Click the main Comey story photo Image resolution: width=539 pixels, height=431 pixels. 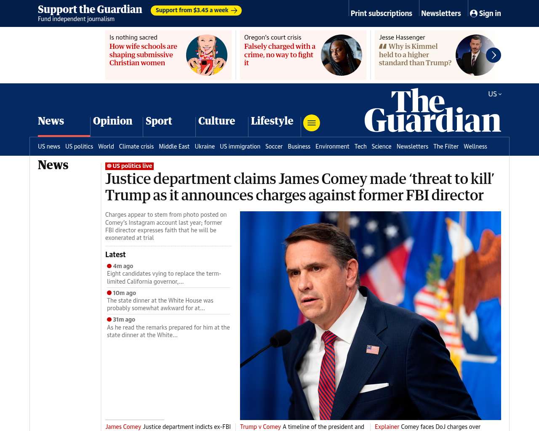coord(371,316)
